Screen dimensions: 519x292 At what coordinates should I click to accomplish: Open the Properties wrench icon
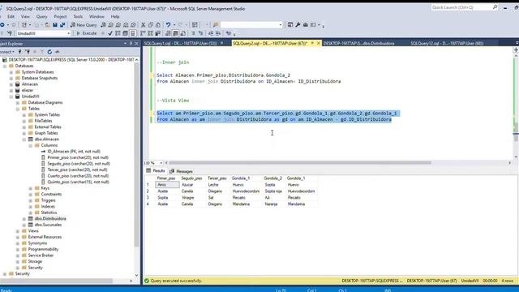298,25
